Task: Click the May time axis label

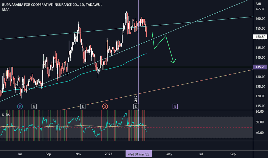Action: pos(169,154)
